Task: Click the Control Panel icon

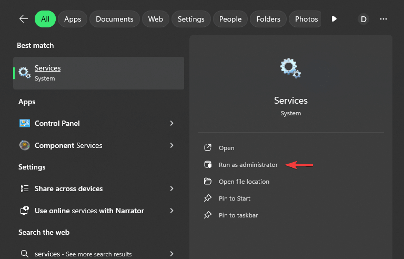Action: 25,123
